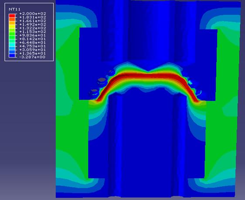Click the red hot band at weld center
The height and width of the screenshot is (200, 245).
pos(148,76)
